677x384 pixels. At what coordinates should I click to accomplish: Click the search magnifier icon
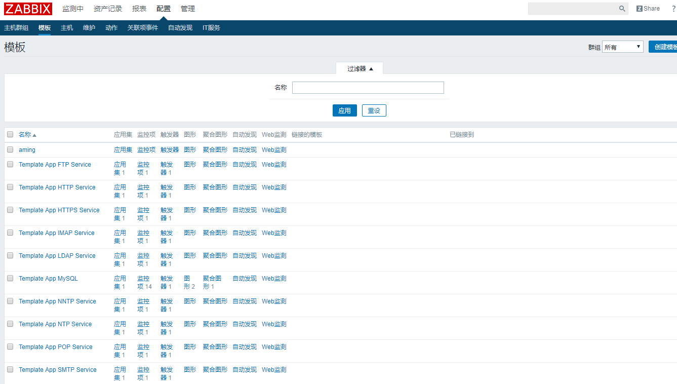[x=622, y=9]
